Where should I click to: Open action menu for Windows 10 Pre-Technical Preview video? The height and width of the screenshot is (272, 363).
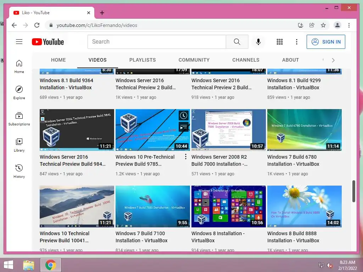185,157
